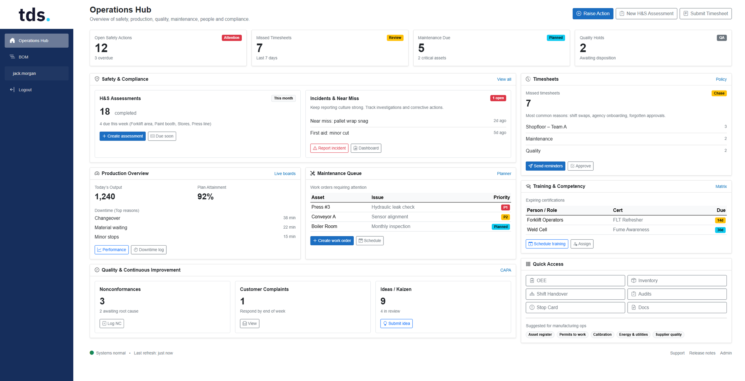Open the Audits quick access tile
Image resolution: width=745 pixels, height=381 pixels.
pos(677,294)
